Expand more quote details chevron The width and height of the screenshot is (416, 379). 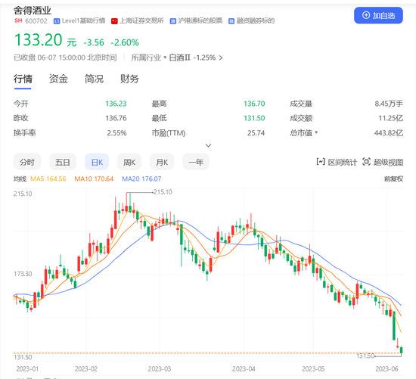[209, 145]
